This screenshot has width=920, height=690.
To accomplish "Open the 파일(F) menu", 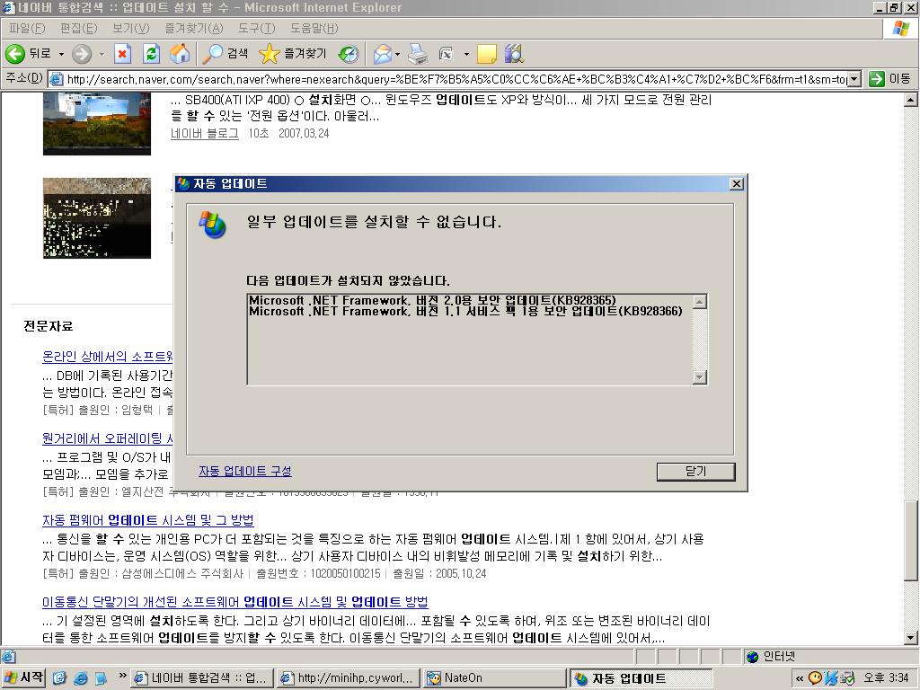I will 27,28.
